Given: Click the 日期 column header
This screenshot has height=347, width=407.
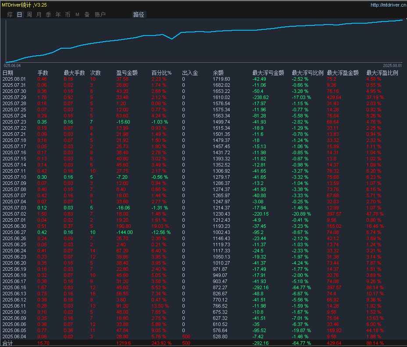Looking at the screenshot, I should click(x=8, y=73).
